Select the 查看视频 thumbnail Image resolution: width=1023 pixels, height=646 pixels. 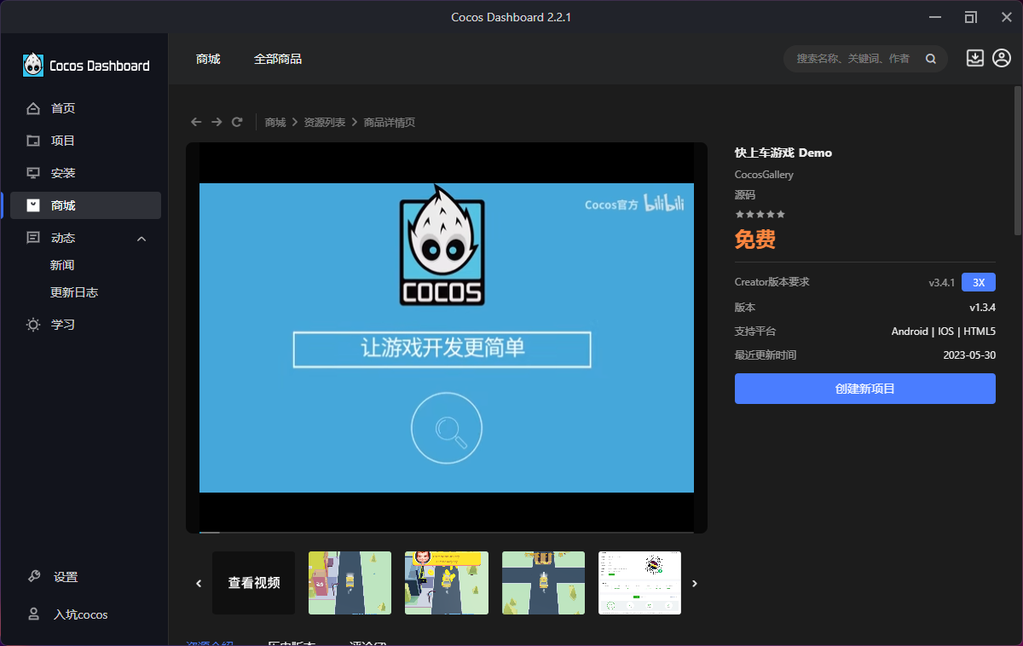point(254,583)
